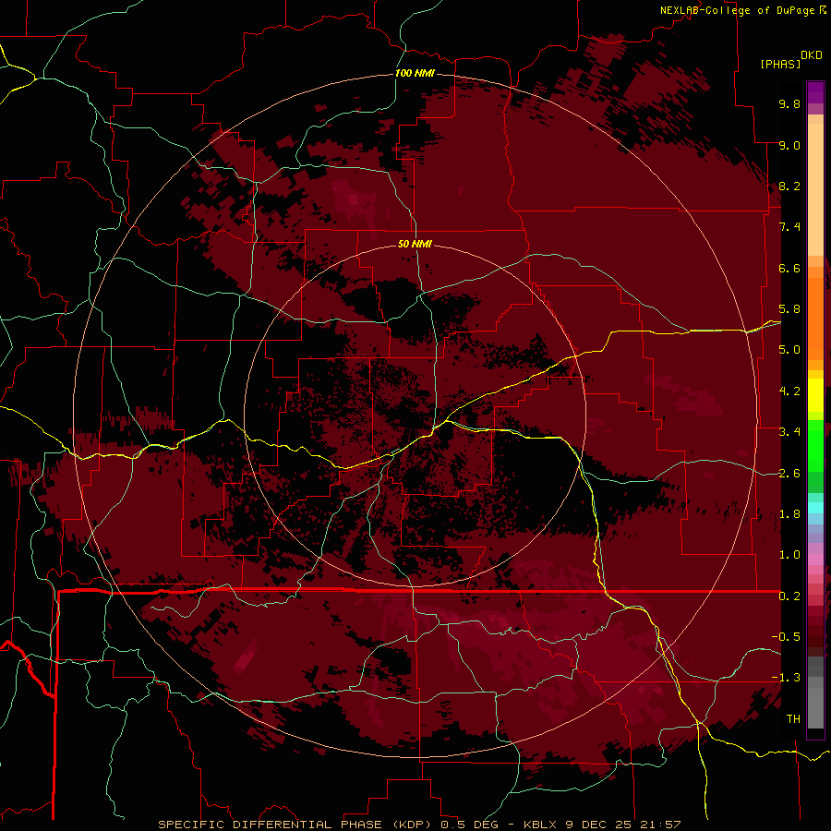Click the [PHAS] unit label
Viewport: 831px width, 831px height.
tap(780, 65)
